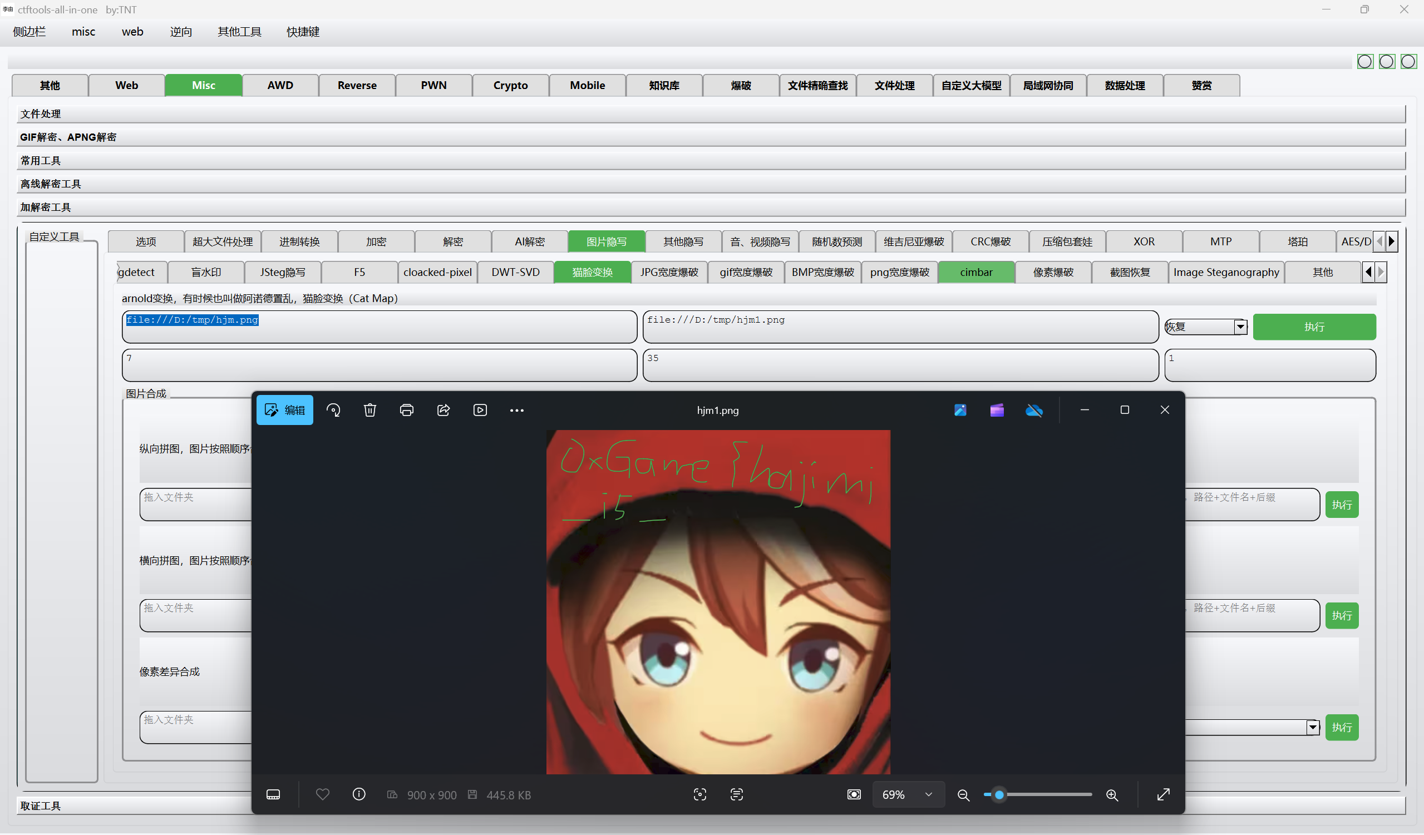1424x835 pixels.
Task: Open the blue Designer app icon in viewer
Action: point(960,410)
